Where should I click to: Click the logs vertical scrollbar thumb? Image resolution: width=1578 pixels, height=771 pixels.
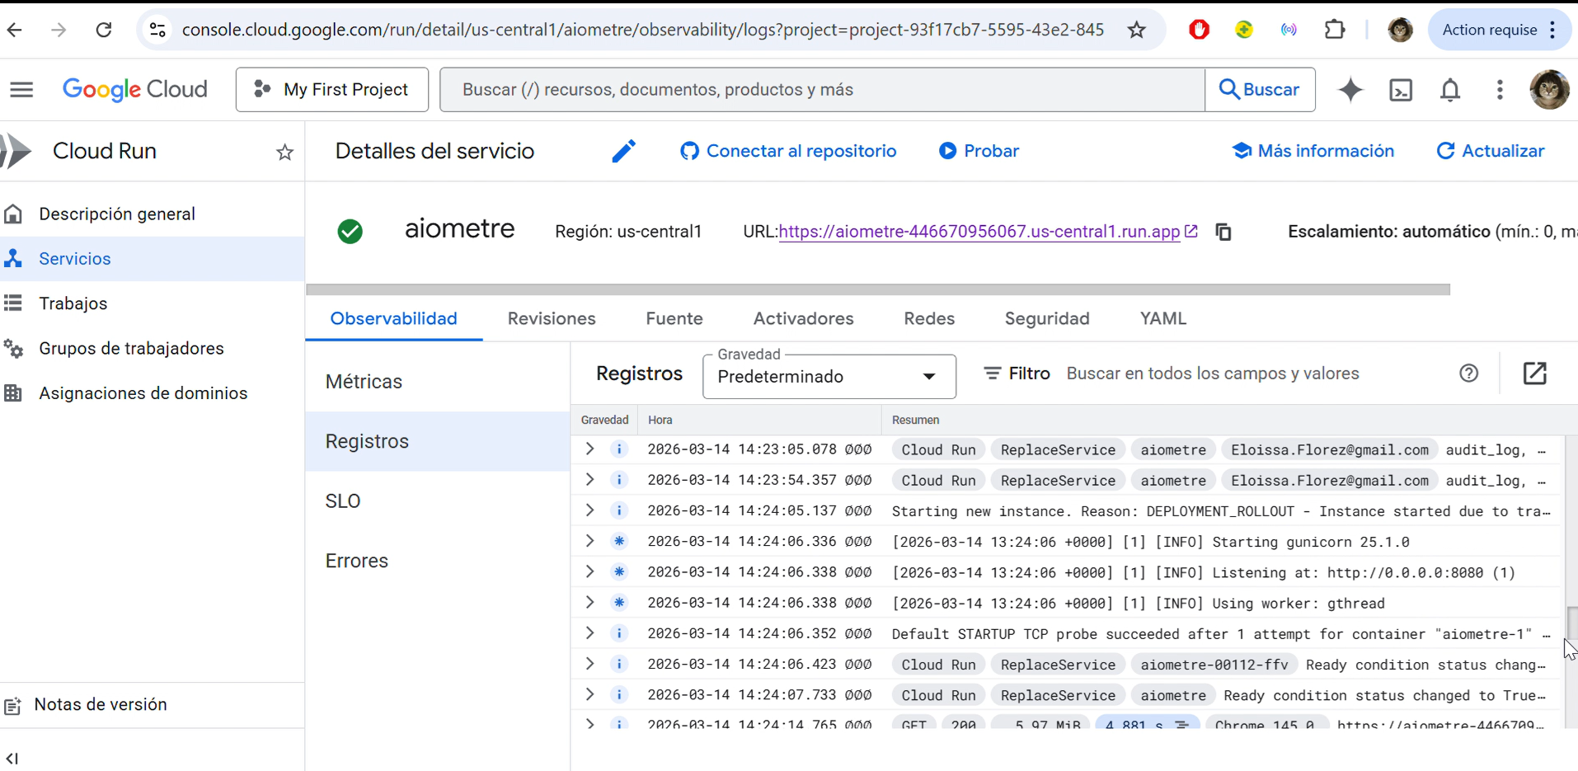pos(1571,623)
